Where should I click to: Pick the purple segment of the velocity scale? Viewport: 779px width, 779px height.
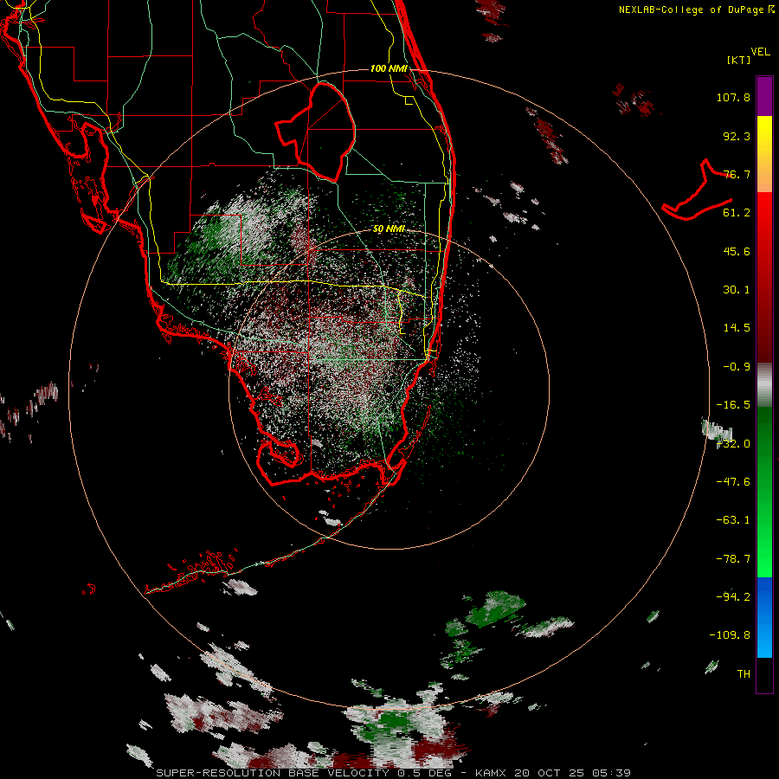tap(764, 96)
